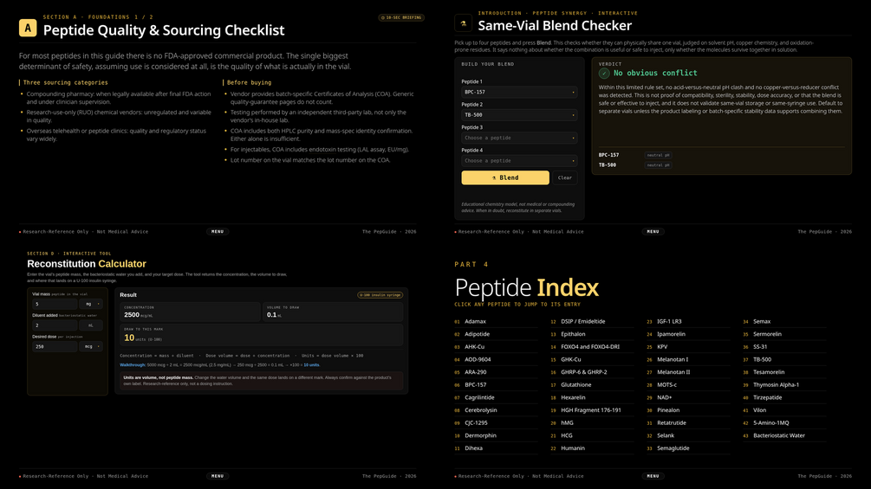
Task: Click the Clear button next to Blend
Action: pyautogui.click(x=564, y=177)
